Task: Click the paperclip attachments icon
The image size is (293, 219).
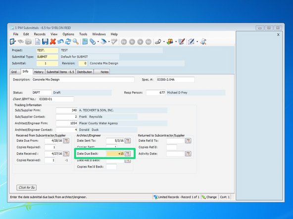Action: pyautogui.click(x=93, y=41)
